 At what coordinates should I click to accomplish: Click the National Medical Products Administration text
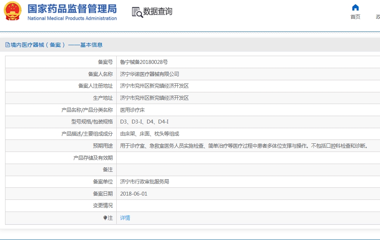pyautogui.click(x=72, y=18)
